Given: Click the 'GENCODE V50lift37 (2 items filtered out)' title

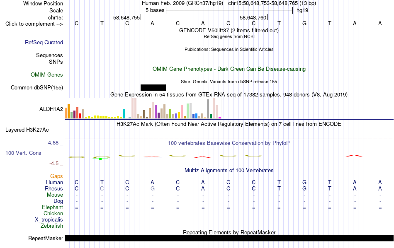Looking at the screenshot, I should (x=229, y=30).
